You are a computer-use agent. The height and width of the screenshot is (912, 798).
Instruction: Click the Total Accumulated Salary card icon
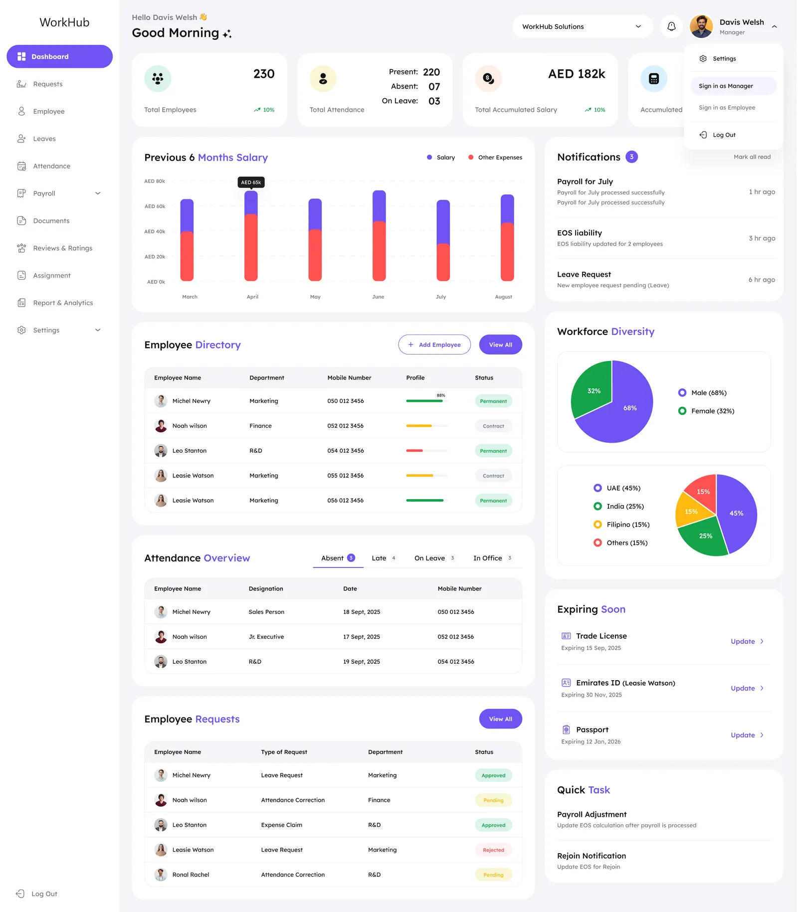click(x=488, y=78)
